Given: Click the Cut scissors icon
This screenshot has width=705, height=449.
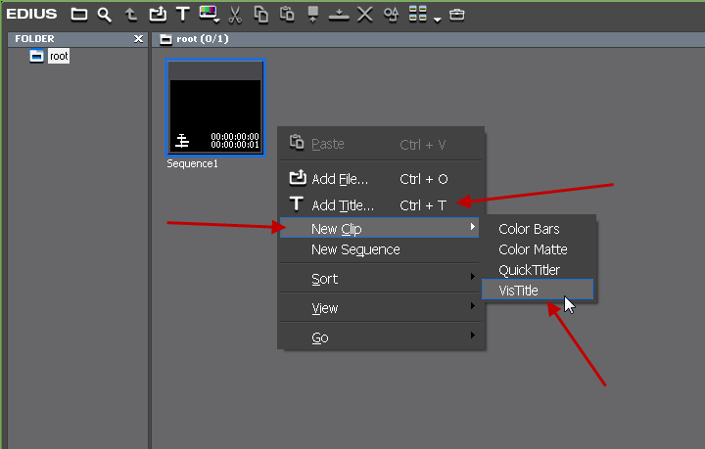Looking at the screenshot, I should click(x=235, y=15).
